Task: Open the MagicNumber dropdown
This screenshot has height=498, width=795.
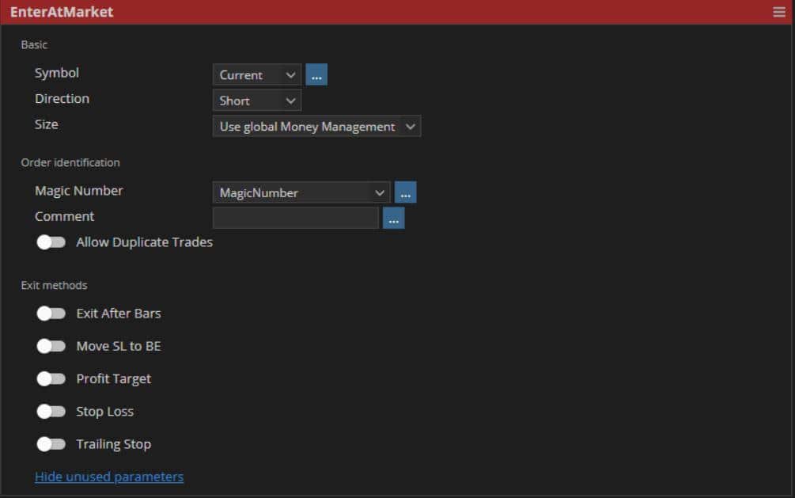Action: pyautogui.click(x=301, y=192)
